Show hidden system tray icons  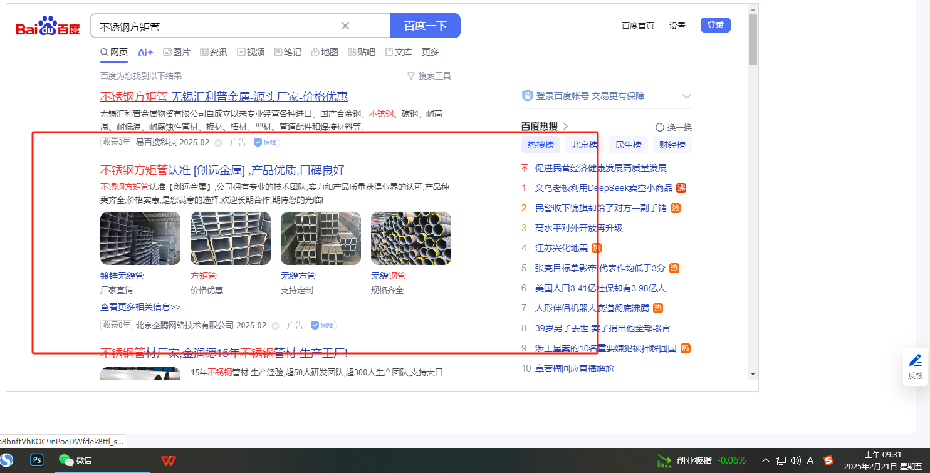pos(766,460)
